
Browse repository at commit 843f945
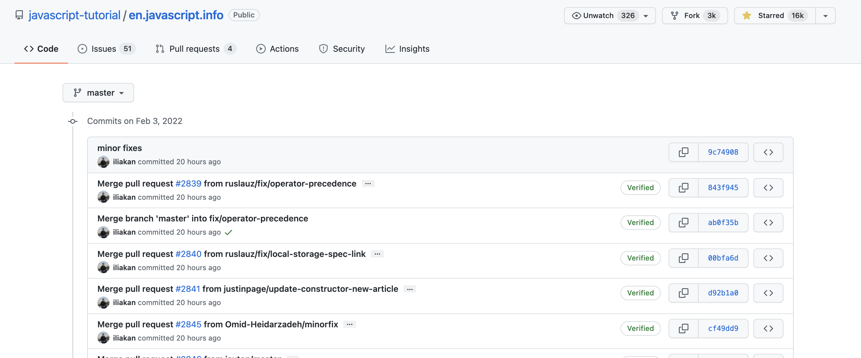click(768, 188)
